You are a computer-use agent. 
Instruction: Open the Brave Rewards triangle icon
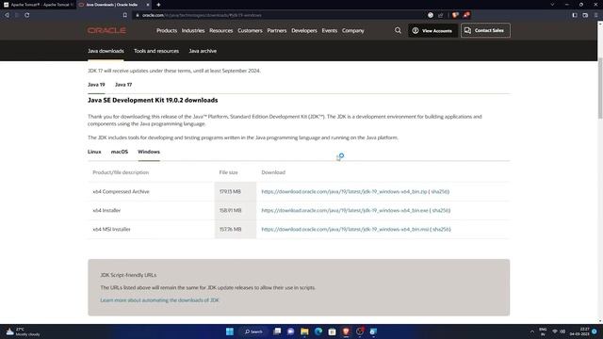tap(466, 15)
